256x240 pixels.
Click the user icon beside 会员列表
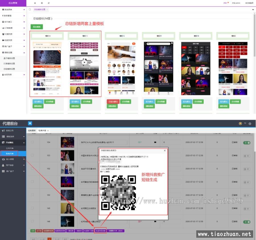(x=3, y=75)
